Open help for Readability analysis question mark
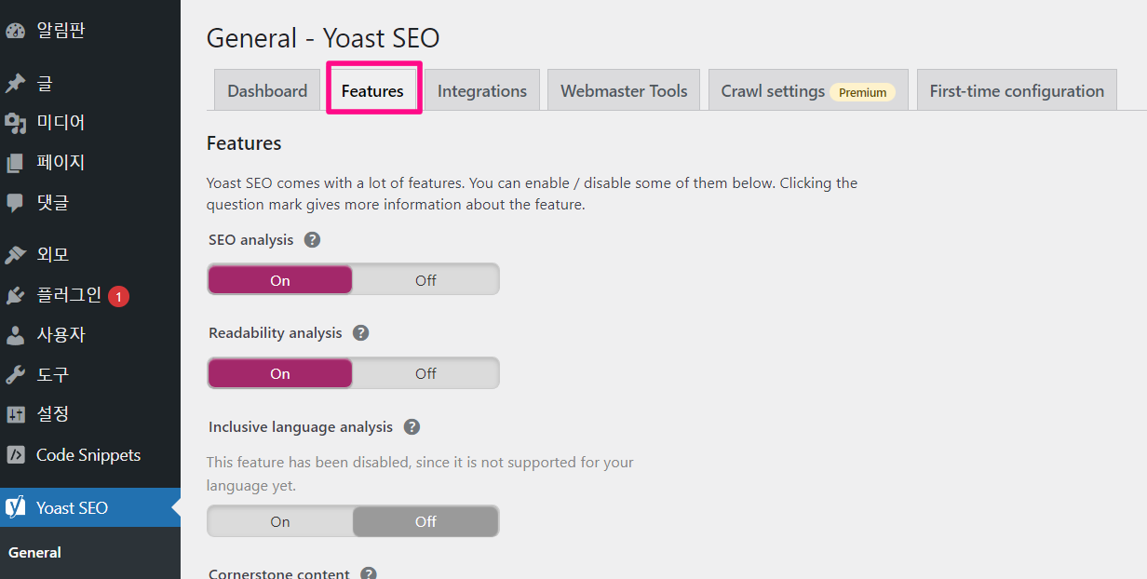This screenshot has width=1147, height=579. (361, 332)
